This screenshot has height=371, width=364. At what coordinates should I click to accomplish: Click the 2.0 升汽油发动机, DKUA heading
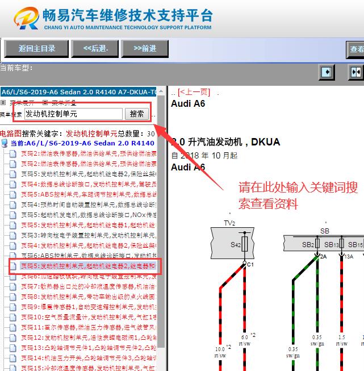(225, 142)
